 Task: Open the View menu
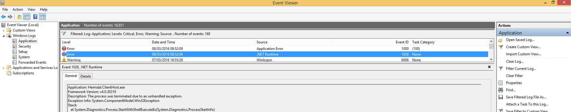point(31,10)
